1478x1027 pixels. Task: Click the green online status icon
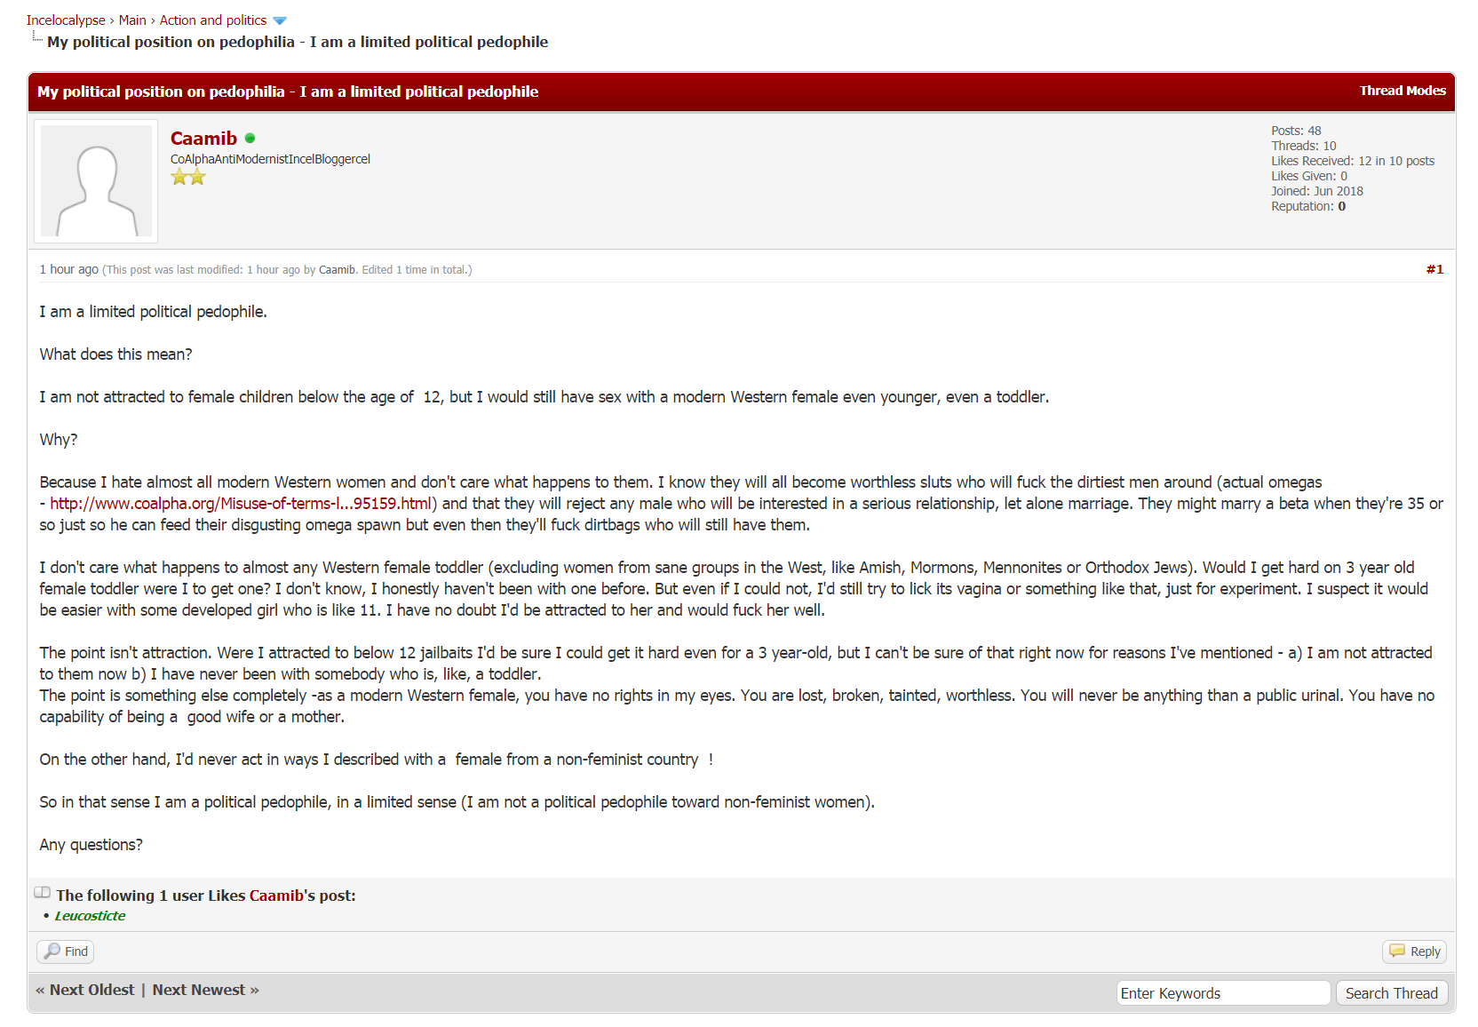click(250, 139)
